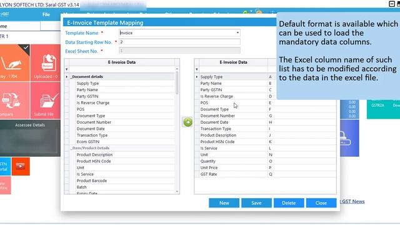The image size is (400, 225).
Task: Open the red YouTube video tile
Action: pos(21,167)
